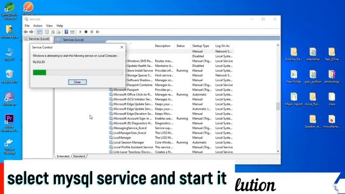Open the Properties toolbar icon
This screenshot has width=345, height=194.
click(47, 32)
